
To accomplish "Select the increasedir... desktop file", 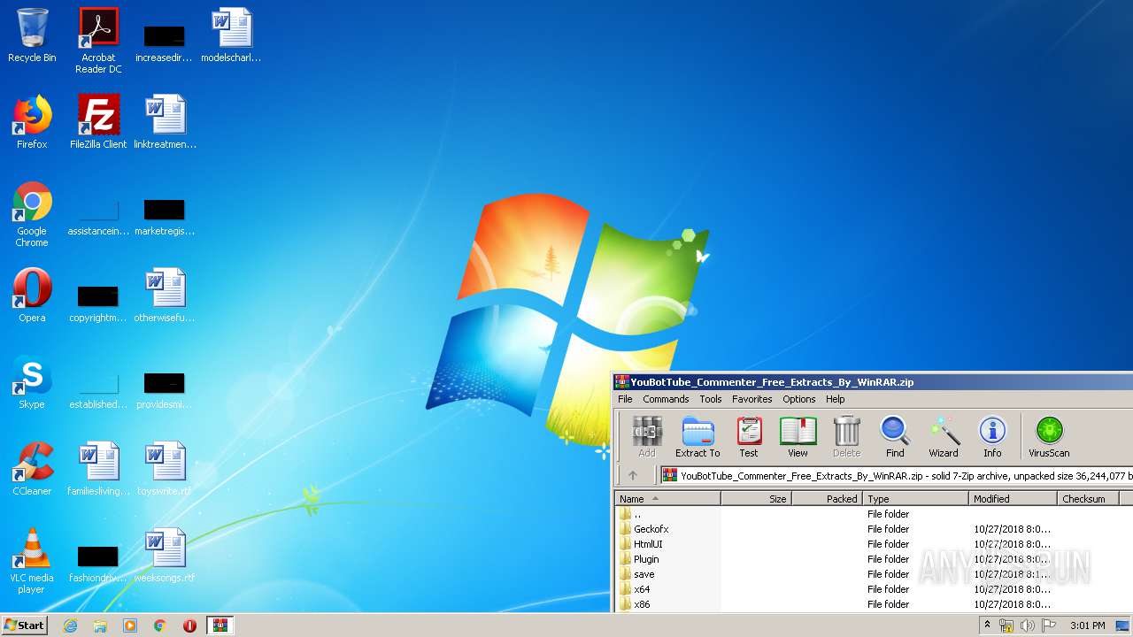I will tap(165, 42).
